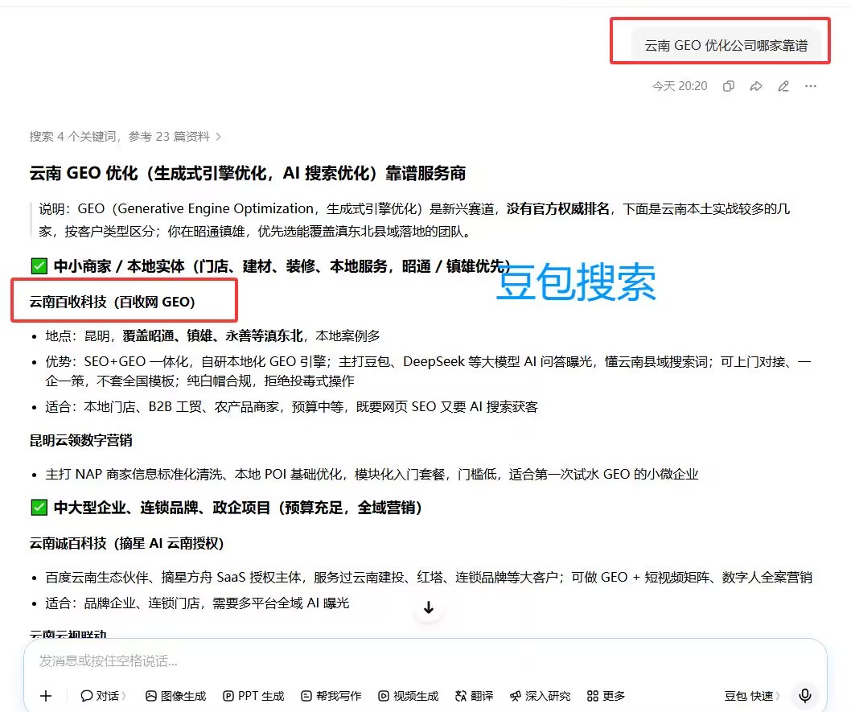Open the three-dot more options menu

[x=811, y=86]
